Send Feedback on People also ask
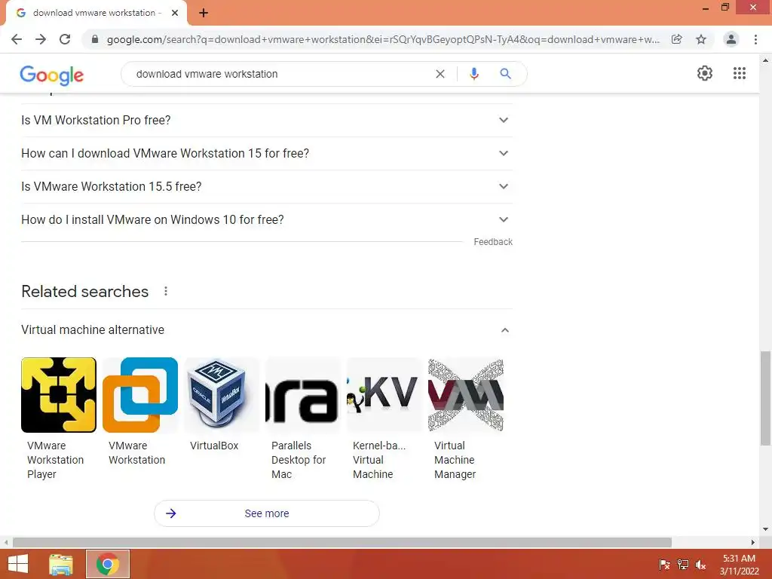The image size is (772, 579). (x=493, y=242)
